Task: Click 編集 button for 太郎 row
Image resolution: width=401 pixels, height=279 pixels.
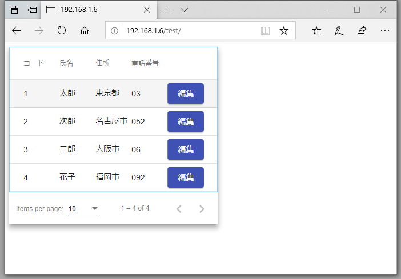Action: pos(186,94)
